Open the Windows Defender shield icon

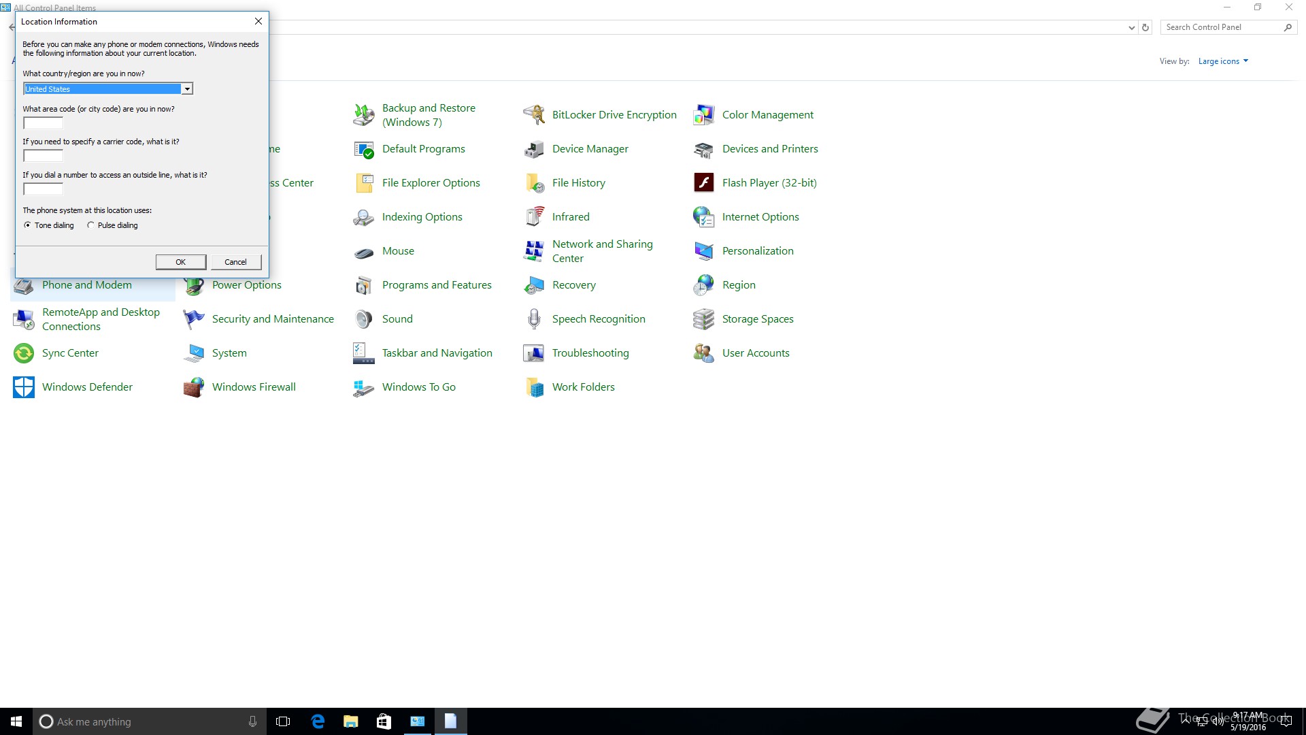click(24, 387)
